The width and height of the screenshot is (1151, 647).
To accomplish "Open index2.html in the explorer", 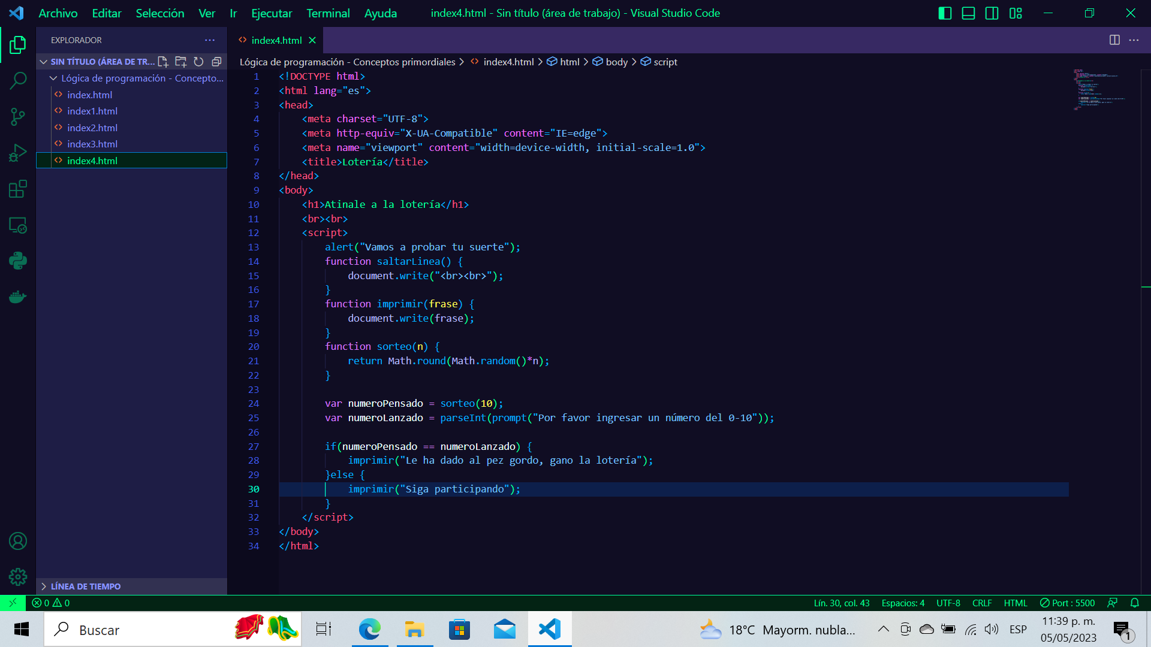I will [x=131, y=128].
